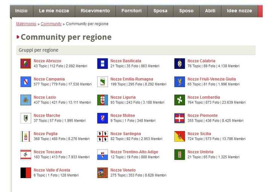Open the Nozze Lombardia group link
This screenshot has width=271, height=192.
(x=204, y=97)
